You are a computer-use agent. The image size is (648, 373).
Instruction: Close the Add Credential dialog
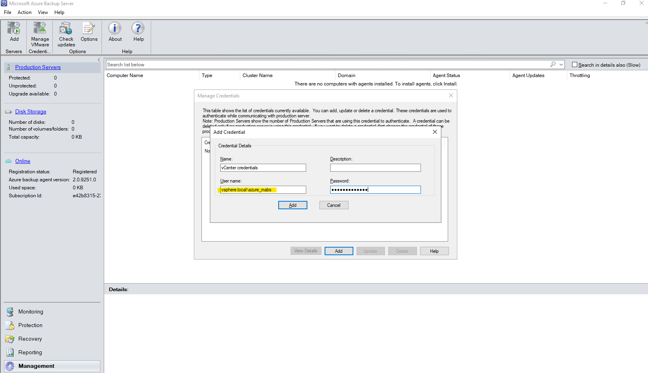(x=435, y=132)
